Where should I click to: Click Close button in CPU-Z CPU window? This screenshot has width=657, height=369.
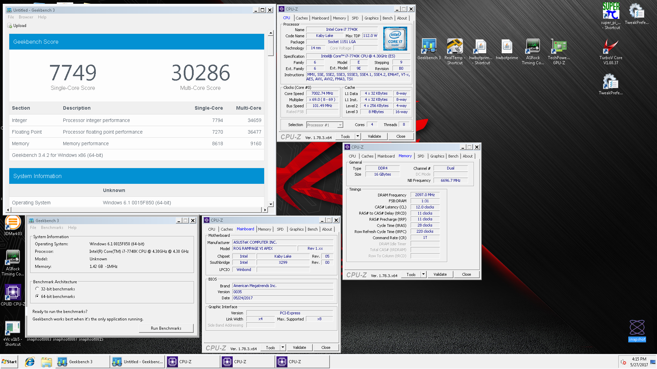(401, 136)
